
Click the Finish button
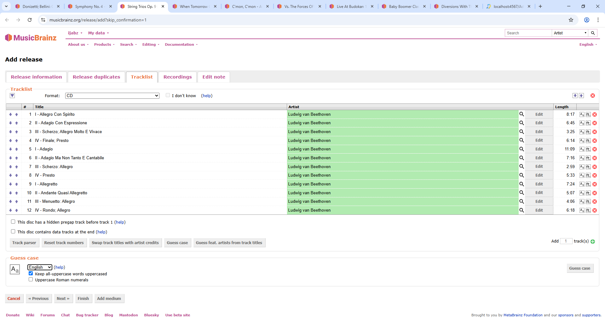[84, 299]
